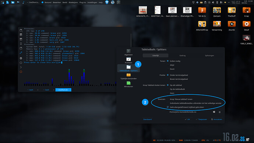Select 'Altijd' to always show tab bar
The width and height of the screenshot is (254, 143).
[170, 65]
